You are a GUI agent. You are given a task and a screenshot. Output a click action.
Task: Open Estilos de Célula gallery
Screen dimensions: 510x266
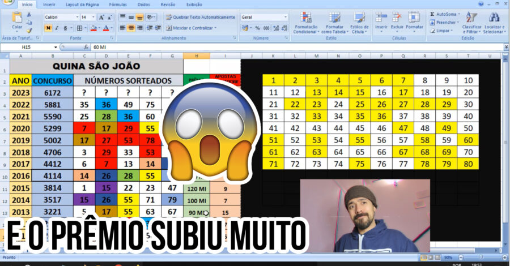[359, 23]
